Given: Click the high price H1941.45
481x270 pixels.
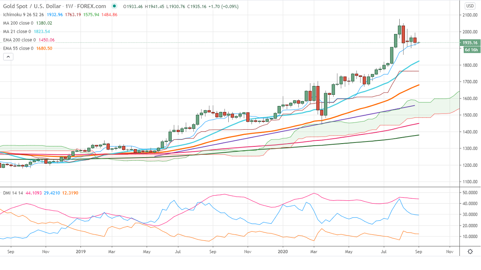Looking at the screenshot, I should click(154, 6).
